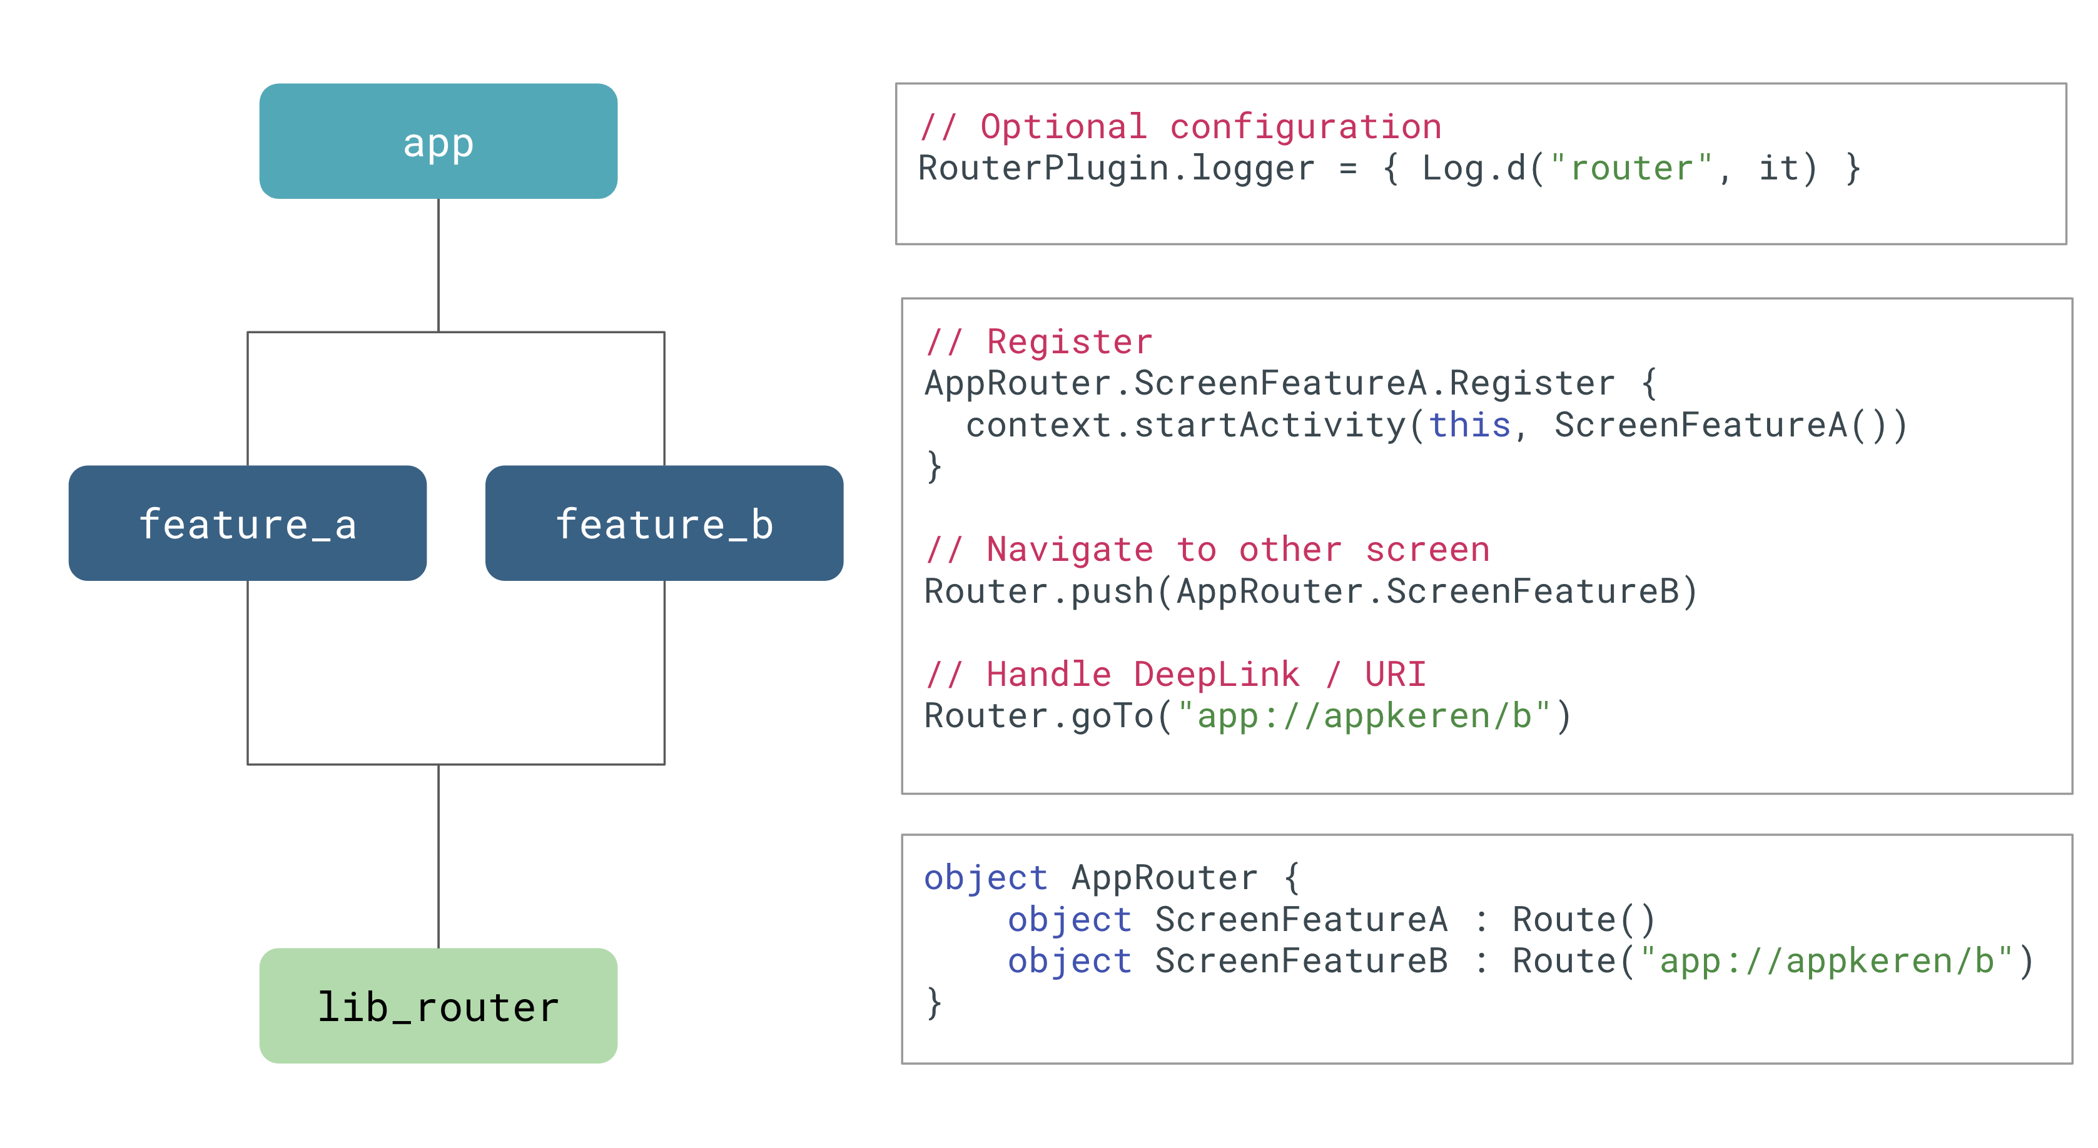Click the teal app module box

(x=438, y=141)
